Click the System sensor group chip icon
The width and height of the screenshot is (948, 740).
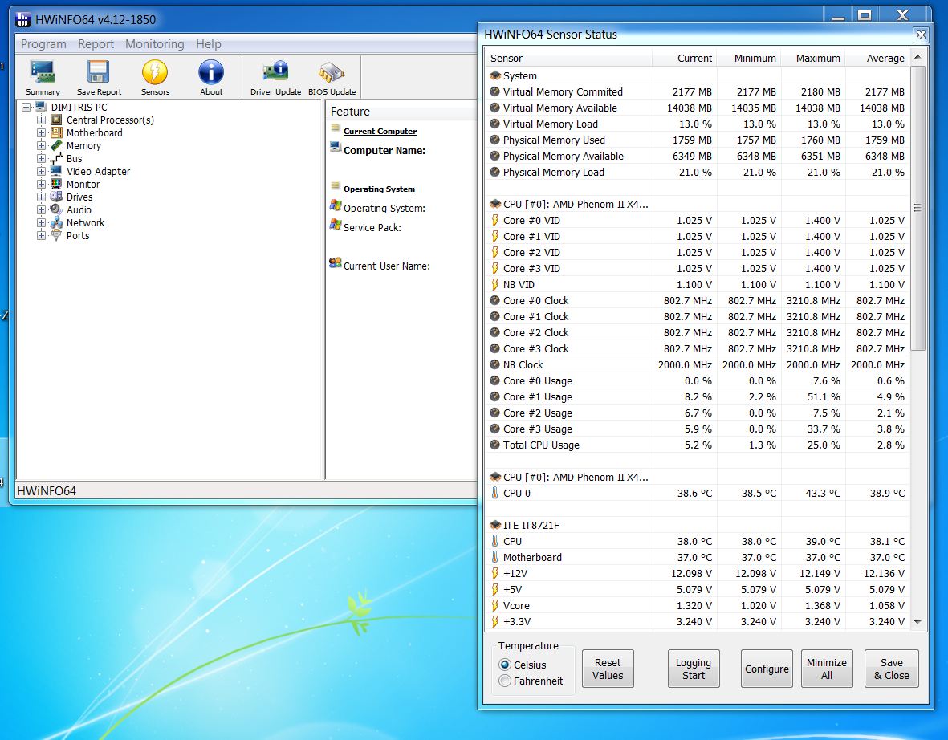click(495, 75)
